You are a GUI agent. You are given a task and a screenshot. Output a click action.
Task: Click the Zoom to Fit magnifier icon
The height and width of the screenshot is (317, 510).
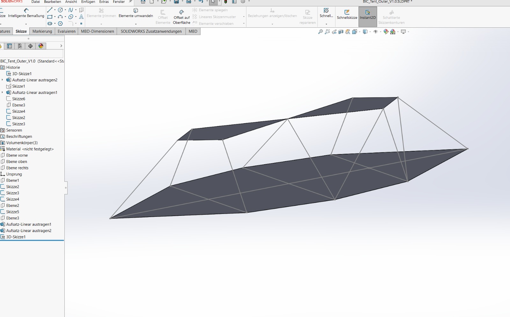coord(320,32)
